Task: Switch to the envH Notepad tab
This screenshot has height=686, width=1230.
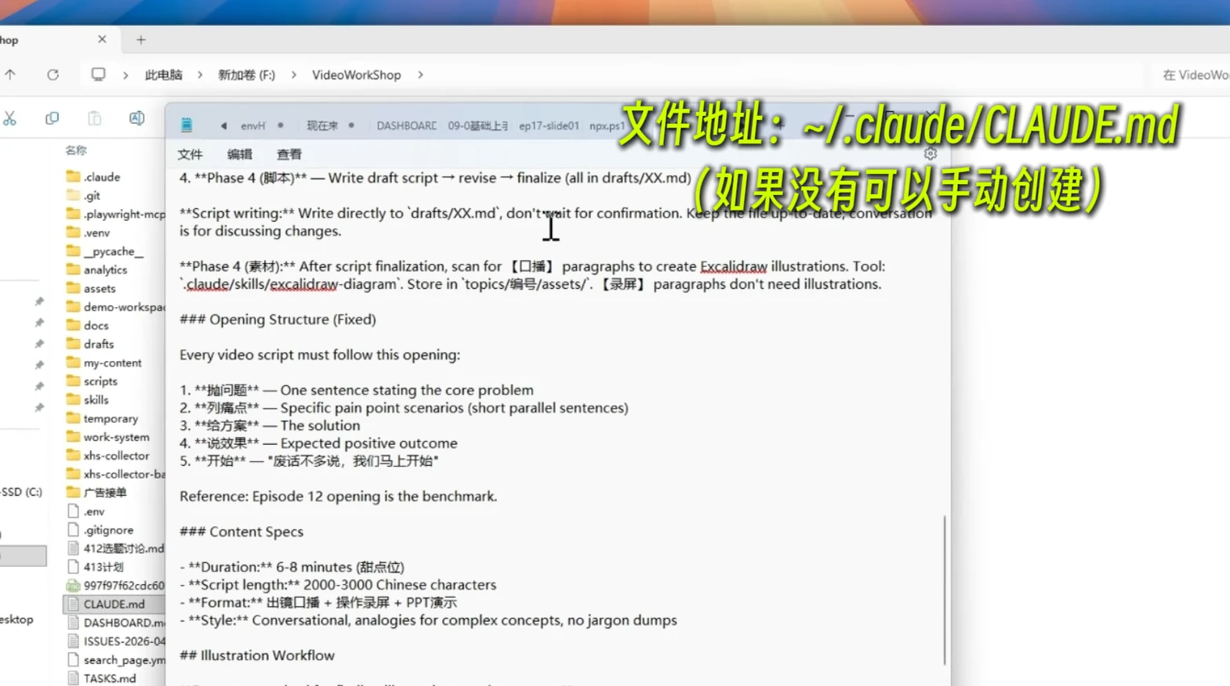Action: (252, 125)
